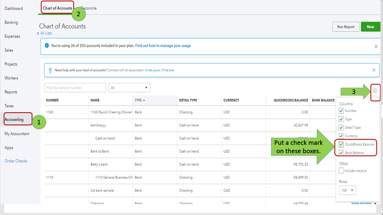Focus the Filter by name or number field
The height and width of the screenshot is (215, 383).
[75, 87]
